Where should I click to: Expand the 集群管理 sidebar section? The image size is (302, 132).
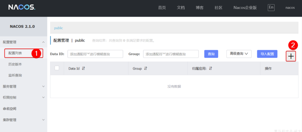(x=43, y=120)
